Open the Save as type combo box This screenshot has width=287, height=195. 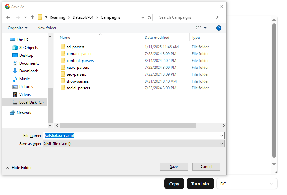pyautogui.click(x=134, y=144)
